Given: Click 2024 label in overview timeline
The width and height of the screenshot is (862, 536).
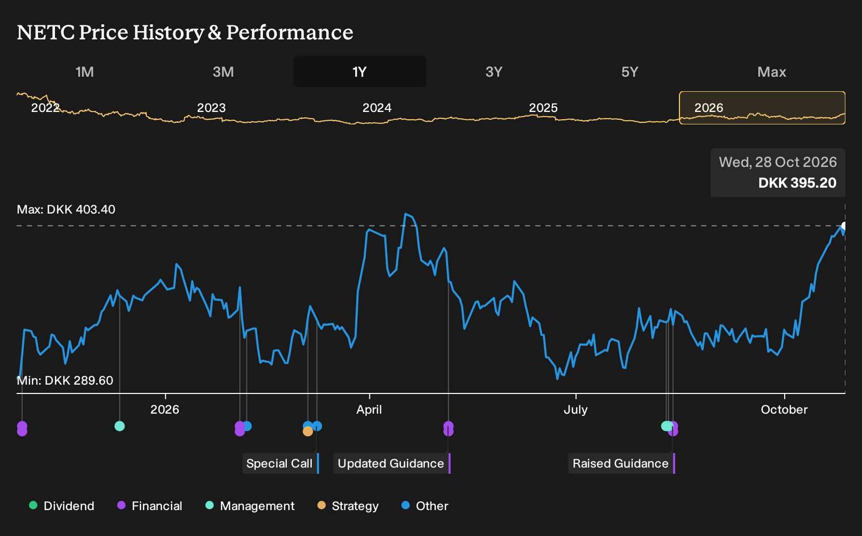Looking at the screenshot, I should click(377, 108).
